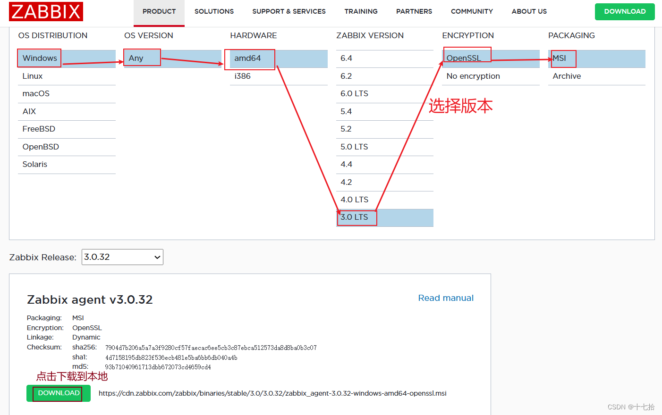662x415 pixels.
Task: Click the Zabbix agent v3.0.32 heading
Action: click(90, 300)
